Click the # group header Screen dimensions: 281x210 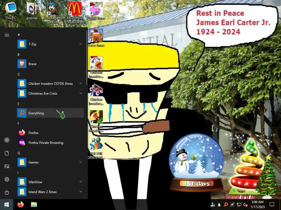19,35
